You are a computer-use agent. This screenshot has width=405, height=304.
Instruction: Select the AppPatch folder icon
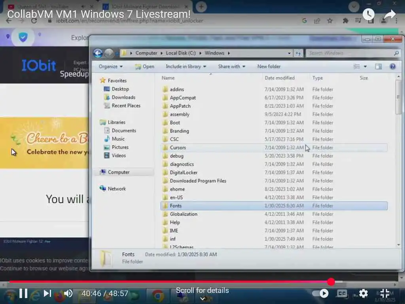tap(165, 106)
